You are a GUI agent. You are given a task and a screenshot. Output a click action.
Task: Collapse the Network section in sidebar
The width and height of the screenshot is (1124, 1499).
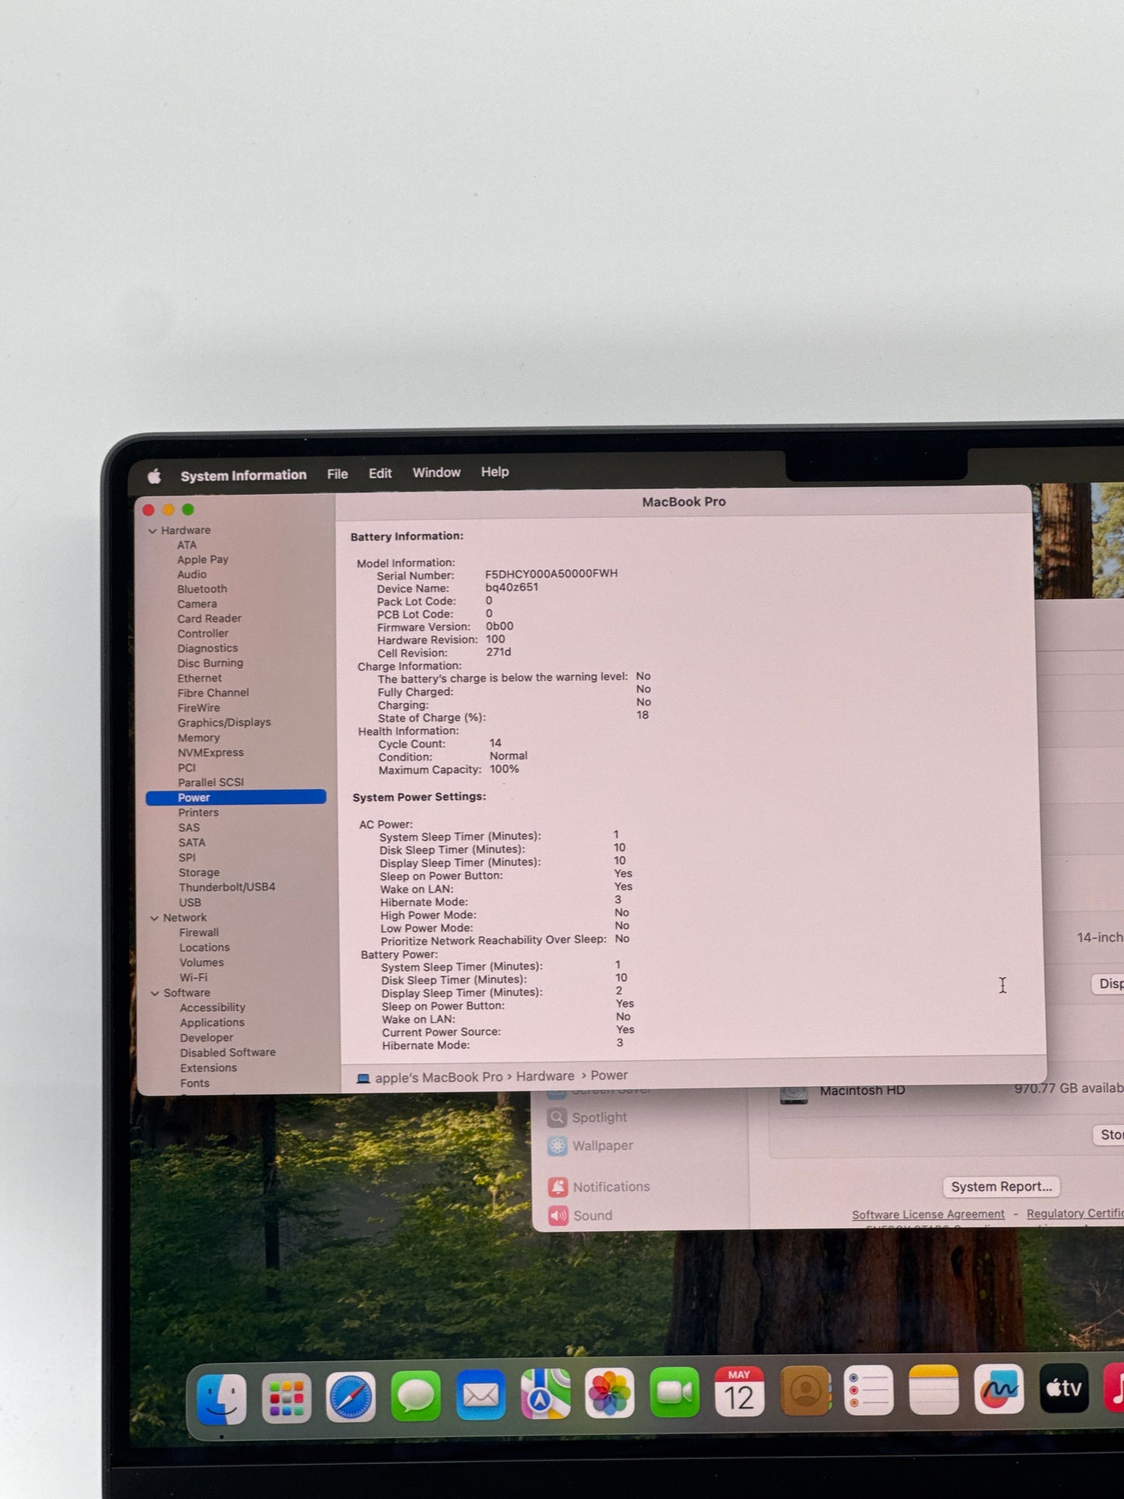(x=154, y=919)
